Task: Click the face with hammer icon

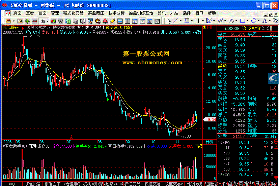Action: 98,21
